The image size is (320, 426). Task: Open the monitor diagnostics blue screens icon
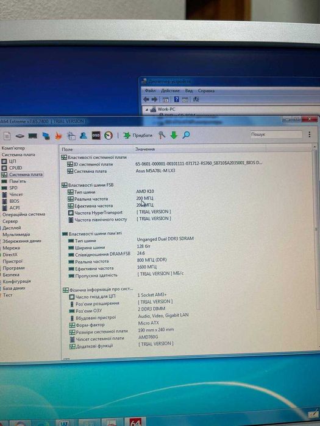(x=46, y=136)
